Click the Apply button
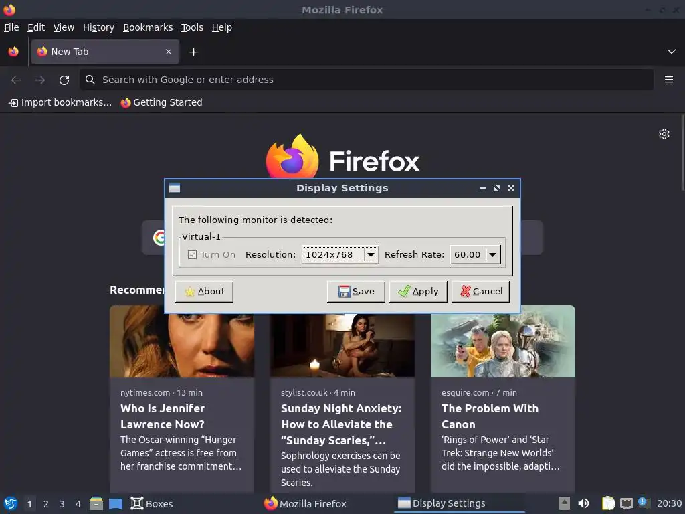The width and height of the screenshot is (685, 514). click(x=418, y=292)
